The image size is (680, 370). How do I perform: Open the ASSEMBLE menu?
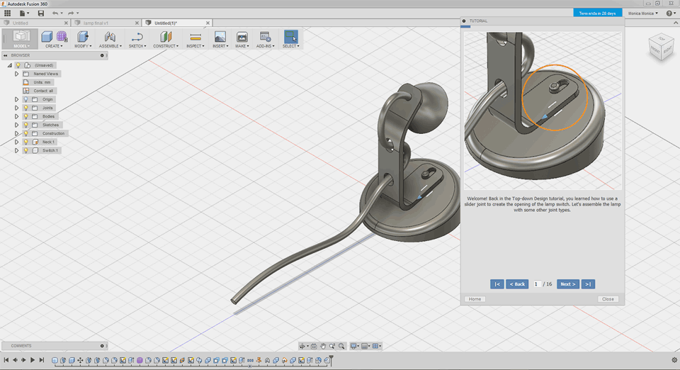110,46
